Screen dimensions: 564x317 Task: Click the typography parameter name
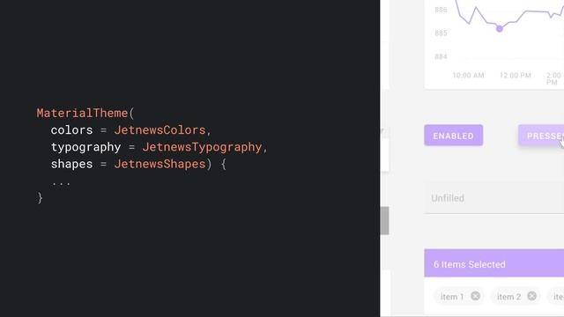[x=85, y=147]
